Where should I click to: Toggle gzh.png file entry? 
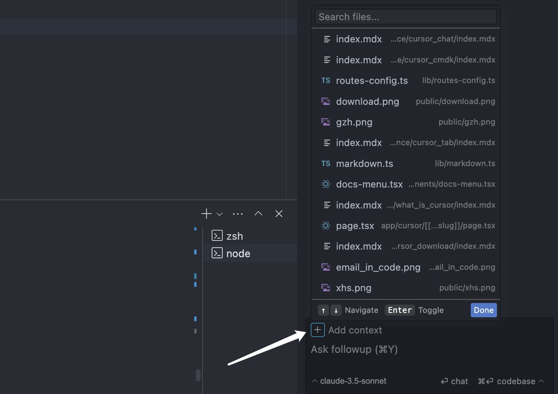pos(406,122)
